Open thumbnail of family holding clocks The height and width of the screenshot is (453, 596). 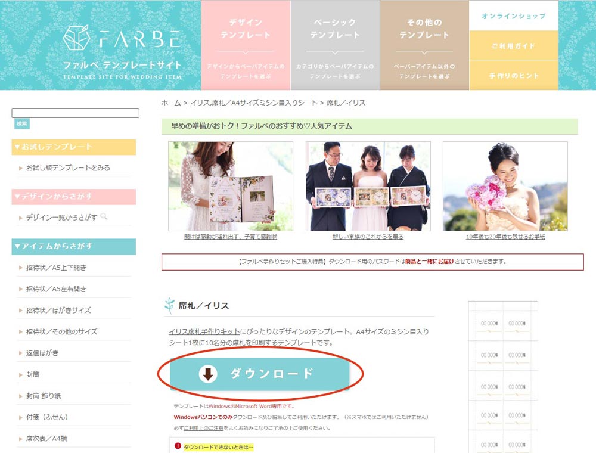(x=368, y=186)
